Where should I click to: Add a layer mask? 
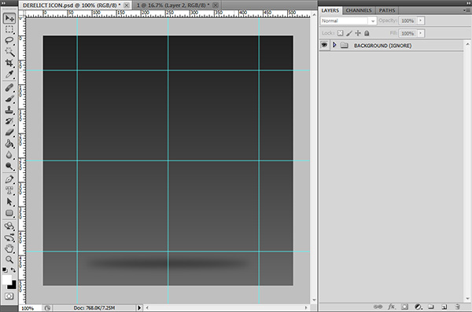[404, 306]
